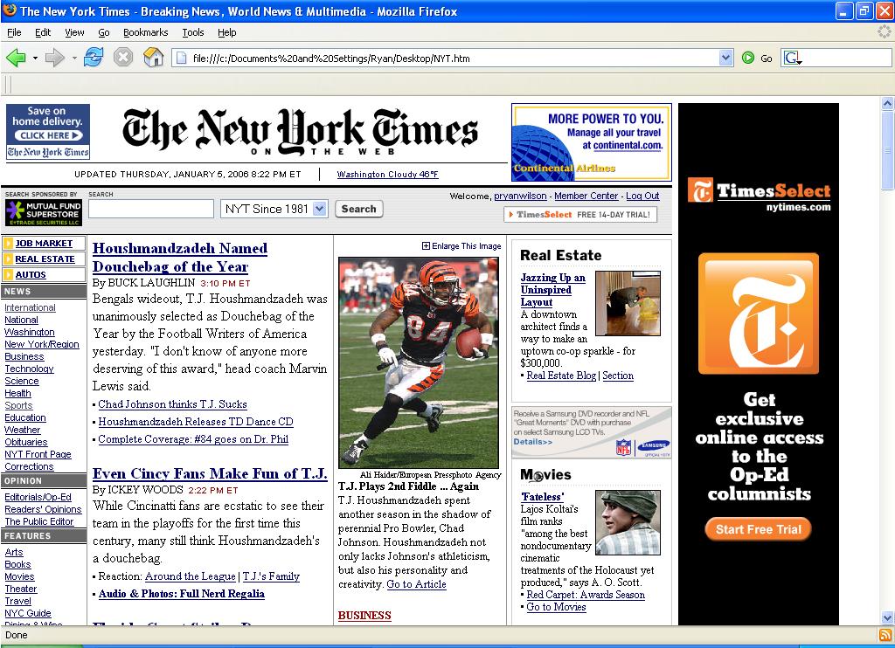The image size is (895, 648).
Task: Open the File menu
Action: click(x=14, y=32)
